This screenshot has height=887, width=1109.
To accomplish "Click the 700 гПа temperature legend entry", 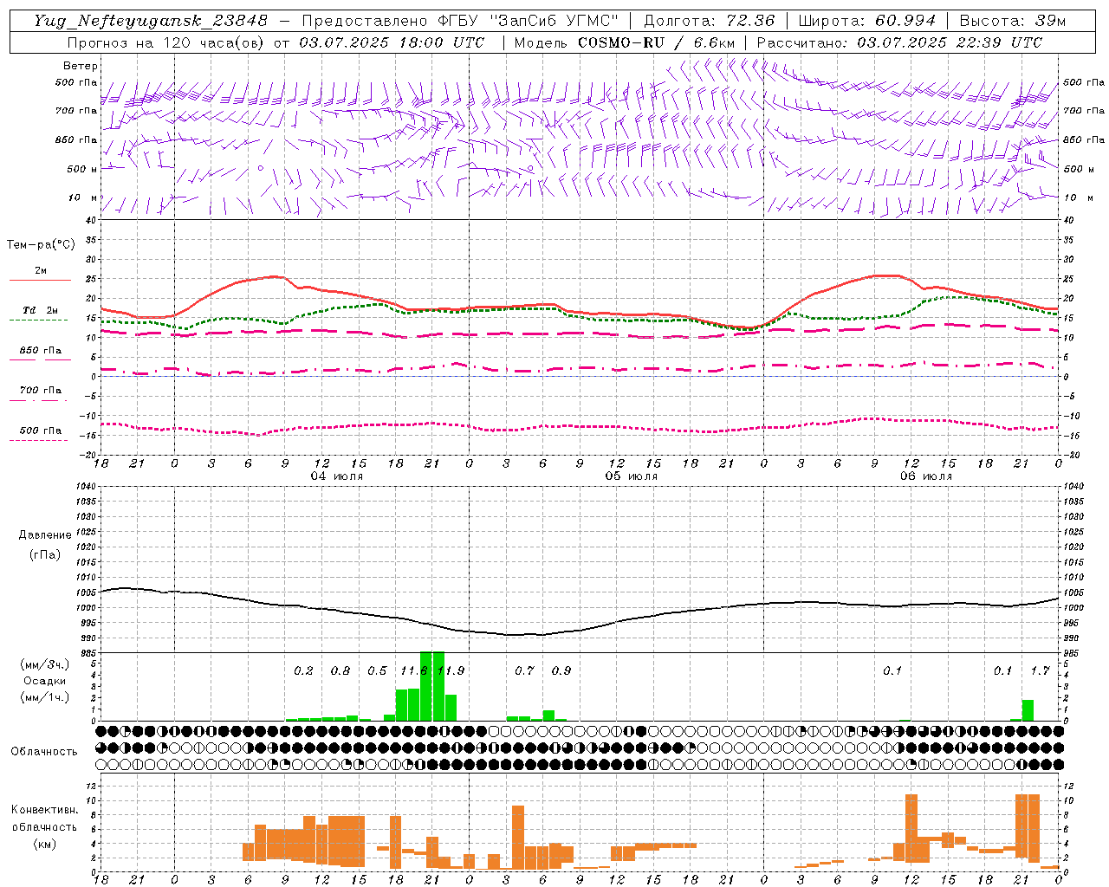I will point(40,393).
